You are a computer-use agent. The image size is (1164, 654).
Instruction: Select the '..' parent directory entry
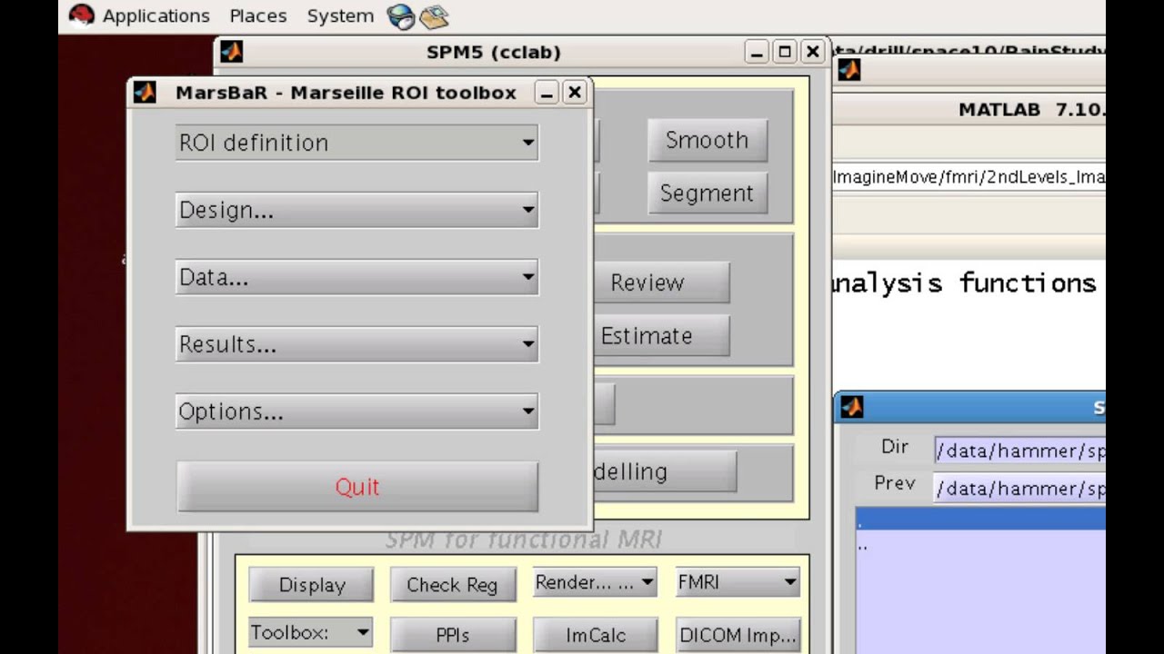coord(981,545)
